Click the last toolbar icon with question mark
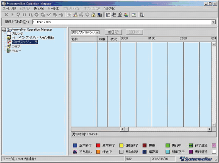Viewport: 219px width, 163px height. [x=142, y=15]
